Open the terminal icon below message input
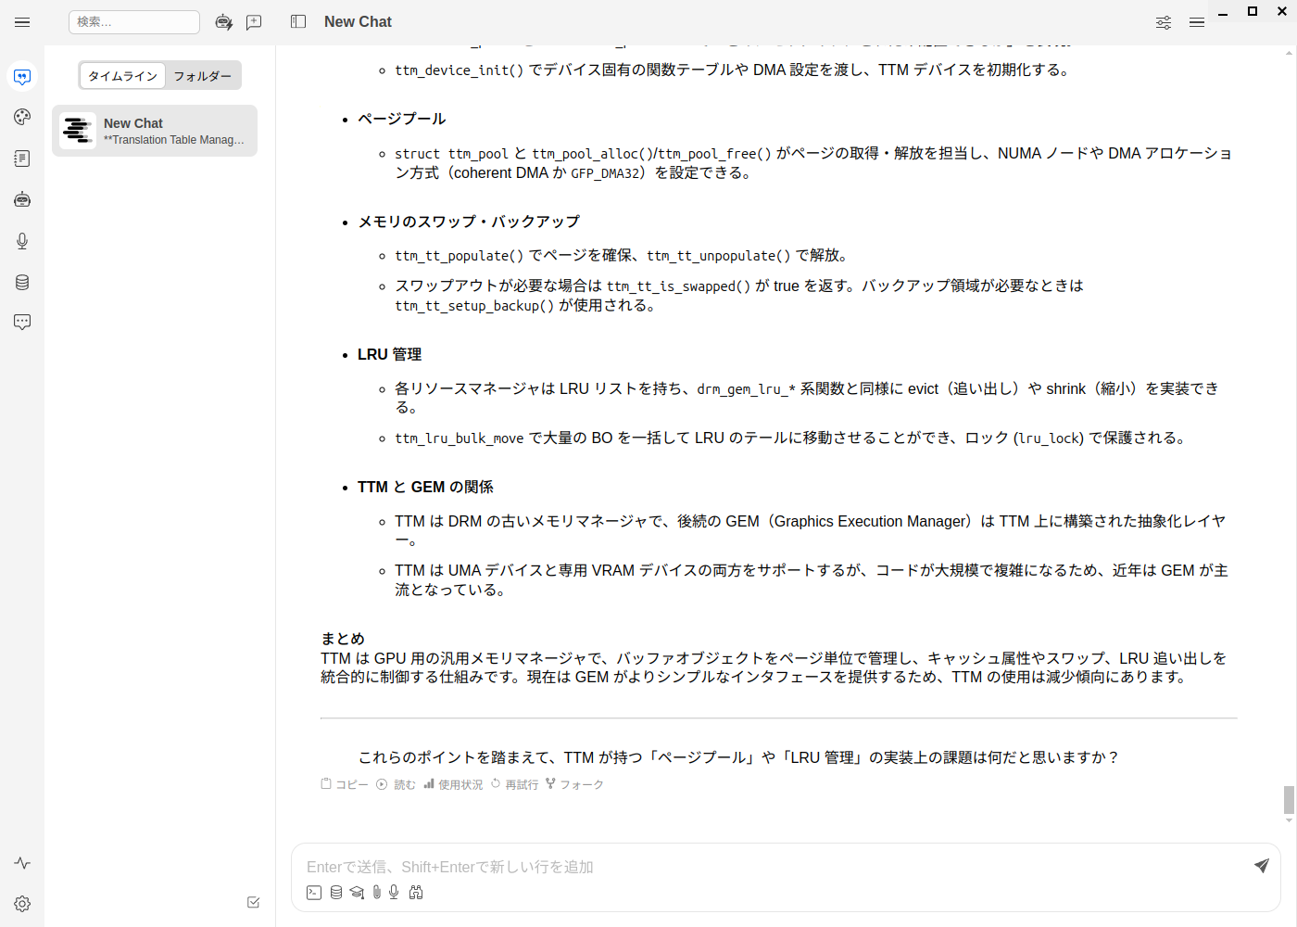The height and width of the screenshot is (927, 1297). click(314, 892)
